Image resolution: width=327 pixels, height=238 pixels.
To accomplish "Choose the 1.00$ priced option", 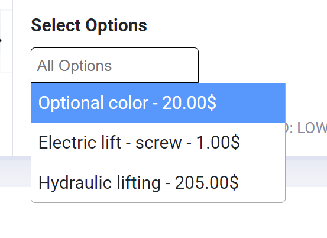I will click(158, 142).
